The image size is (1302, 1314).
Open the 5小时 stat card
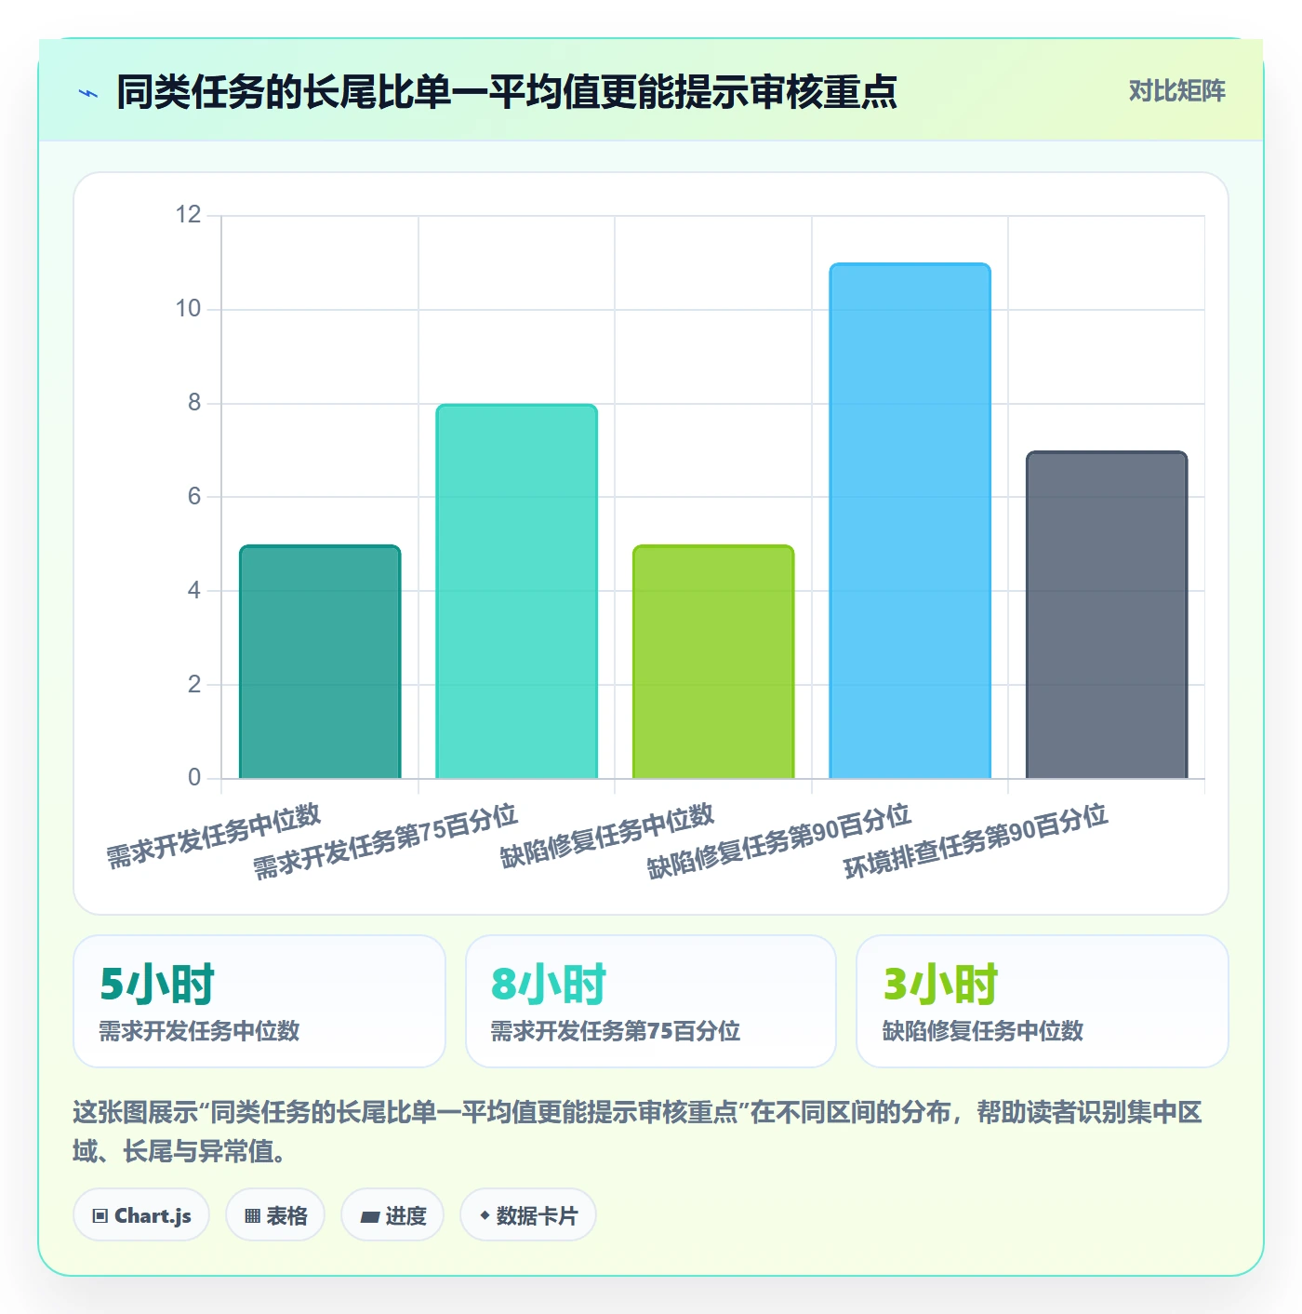259,1001
